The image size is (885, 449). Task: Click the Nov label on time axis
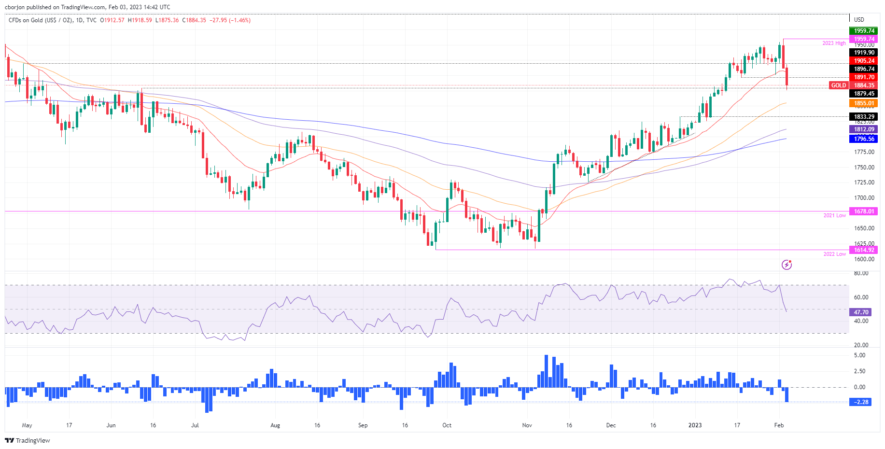point(527,425)
